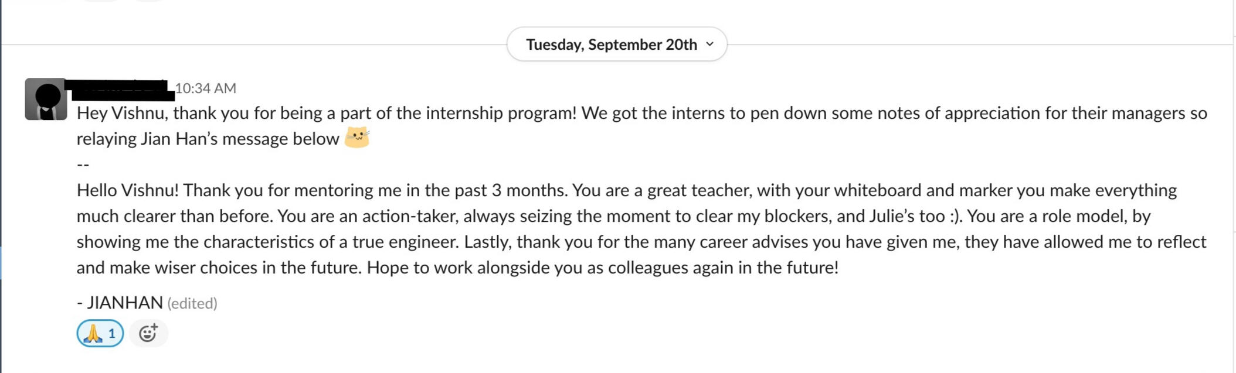Open the 10:34 AM timestamp link
The width and height of the screenshot is (1236, 373).
(206, 88)
